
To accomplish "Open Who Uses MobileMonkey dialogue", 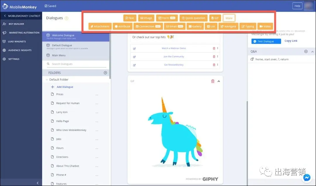I will (71, 130).
